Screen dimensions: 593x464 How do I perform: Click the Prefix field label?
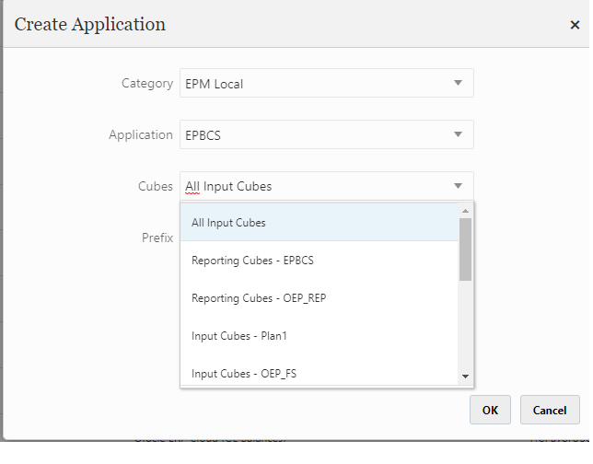[x=157, y=238]
